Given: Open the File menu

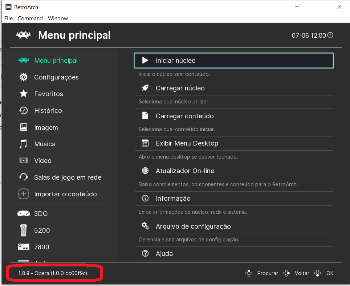Looking at the screenshot, I should [x=8, y=19].
